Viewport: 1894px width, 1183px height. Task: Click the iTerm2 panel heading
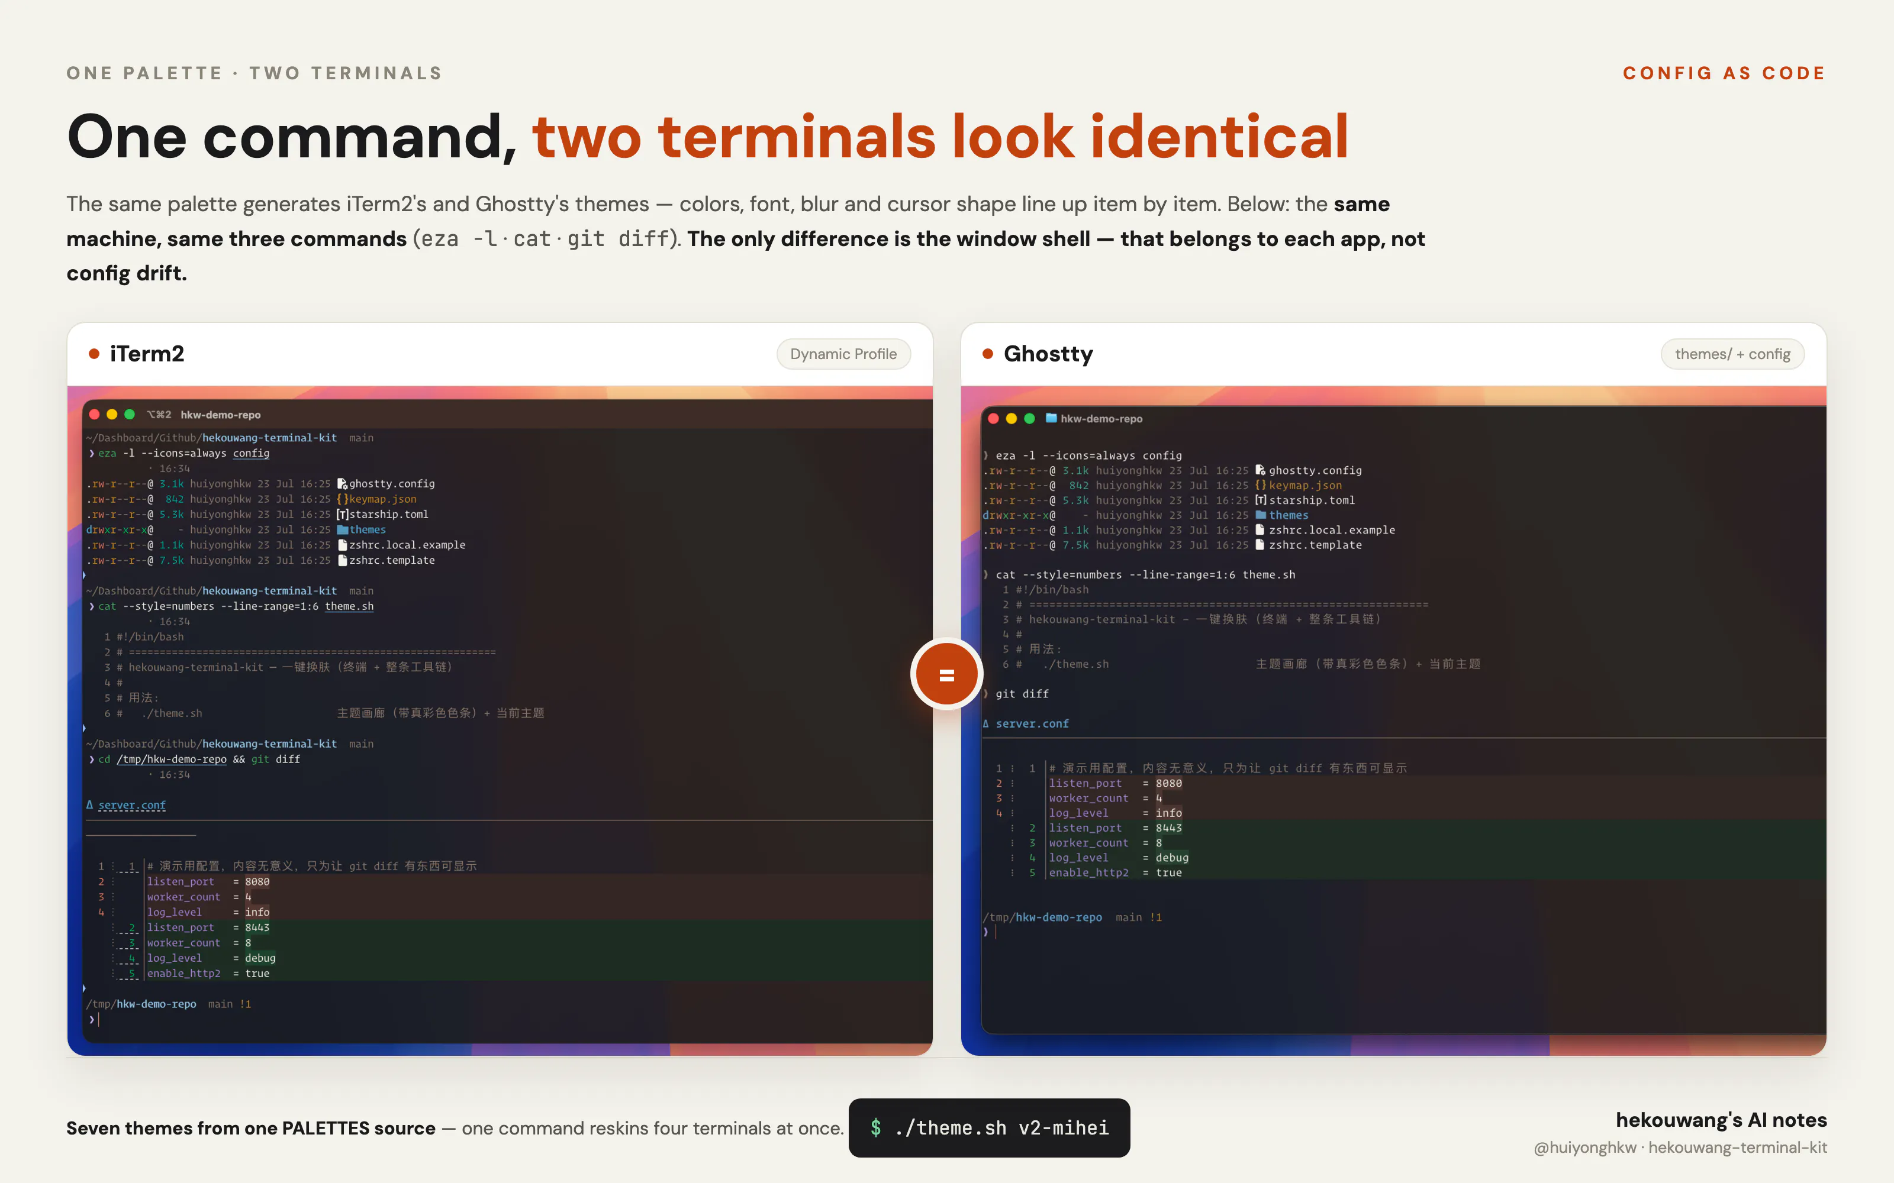(x=147, y=354)
